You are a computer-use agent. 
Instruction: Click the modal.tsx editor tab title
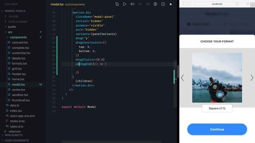(57, 4)
